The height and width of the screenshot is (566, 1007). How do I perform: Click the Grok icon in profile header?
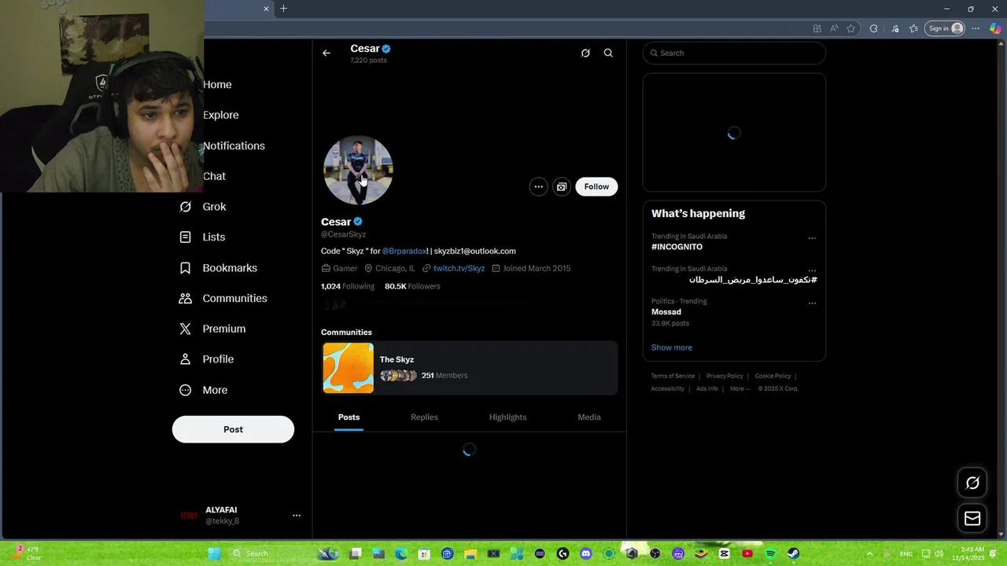(x=585, y=53)
